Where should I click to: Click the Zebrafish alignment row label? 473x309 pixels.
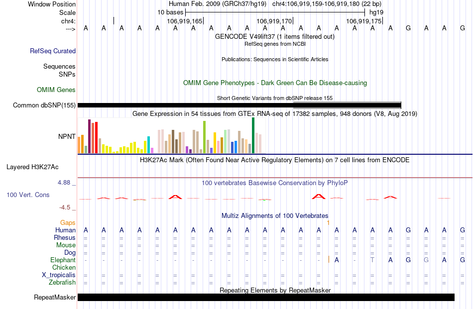[62, 283]
